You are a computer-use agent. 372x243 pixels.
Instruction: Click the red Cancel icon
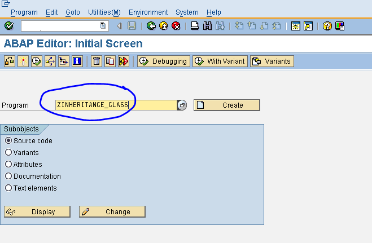pos(176,25)
